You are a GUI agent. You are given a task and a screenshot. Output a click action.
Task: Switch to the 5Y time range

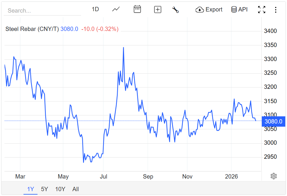[44, 189]
